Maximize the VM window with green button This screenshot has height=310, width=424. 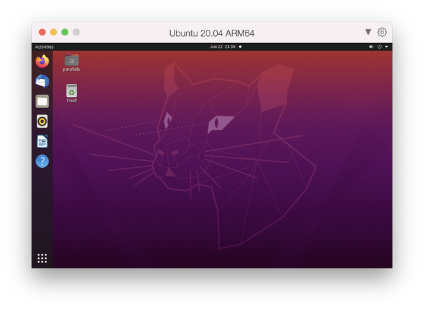[x=65, y=32]
